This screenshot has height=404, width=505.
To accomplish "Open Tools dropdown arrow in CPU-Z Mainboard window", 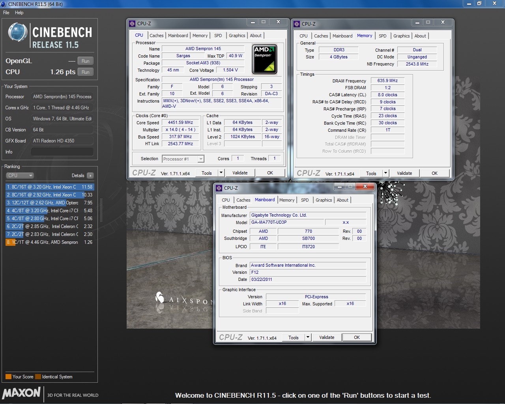I will (308, 337).
